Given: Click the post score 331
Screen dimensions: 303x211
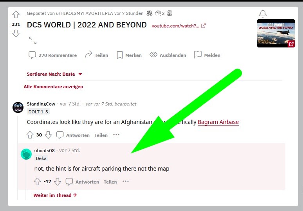Looking at the screenshot, I should (x=16, y=24).
